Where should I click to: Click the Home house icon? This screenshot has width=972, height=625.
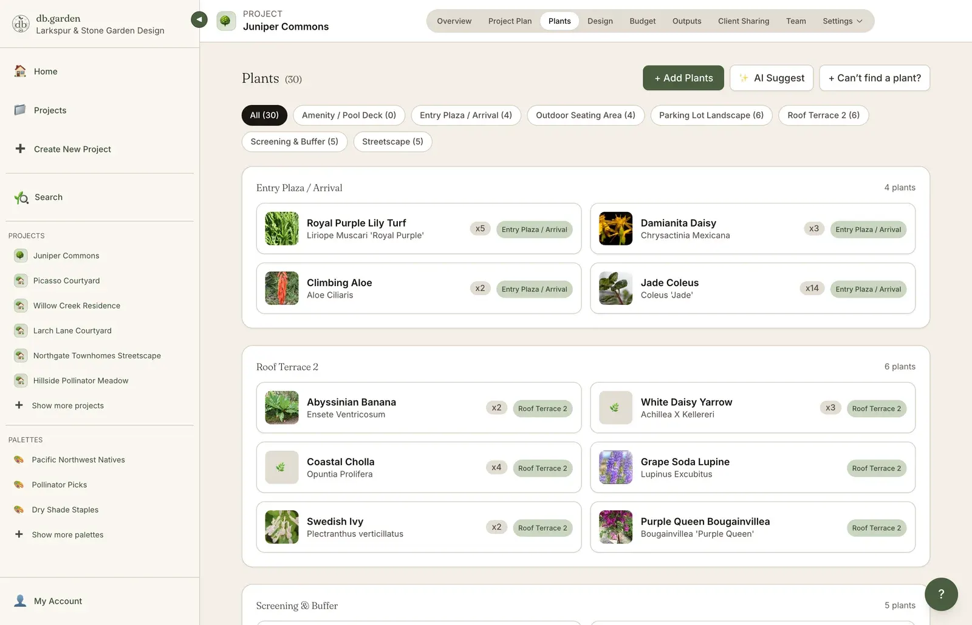pyautogui.click(x=20, y=71)
